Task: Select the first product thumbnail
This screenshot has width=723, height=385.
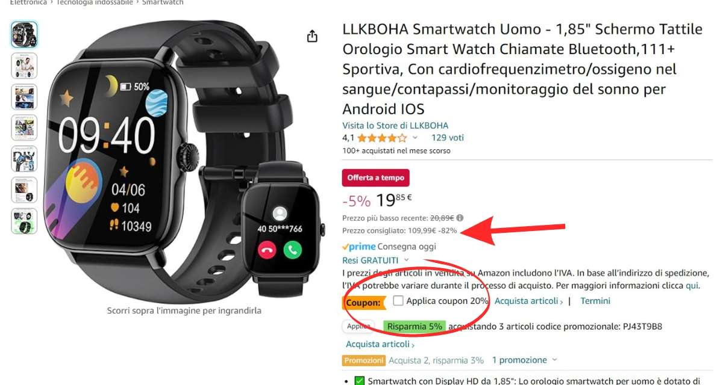Action: 24,35
